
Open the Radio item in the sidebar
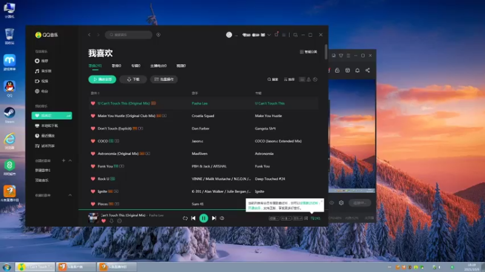click(42, 91)
